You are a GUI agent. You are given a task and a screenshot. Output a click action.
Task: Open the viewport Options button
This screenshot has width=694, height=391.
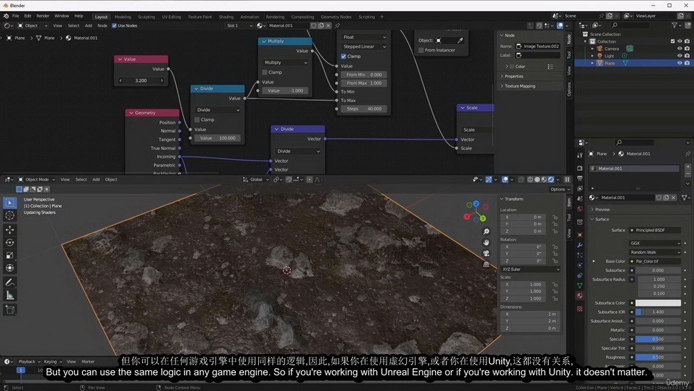point(559,189)
